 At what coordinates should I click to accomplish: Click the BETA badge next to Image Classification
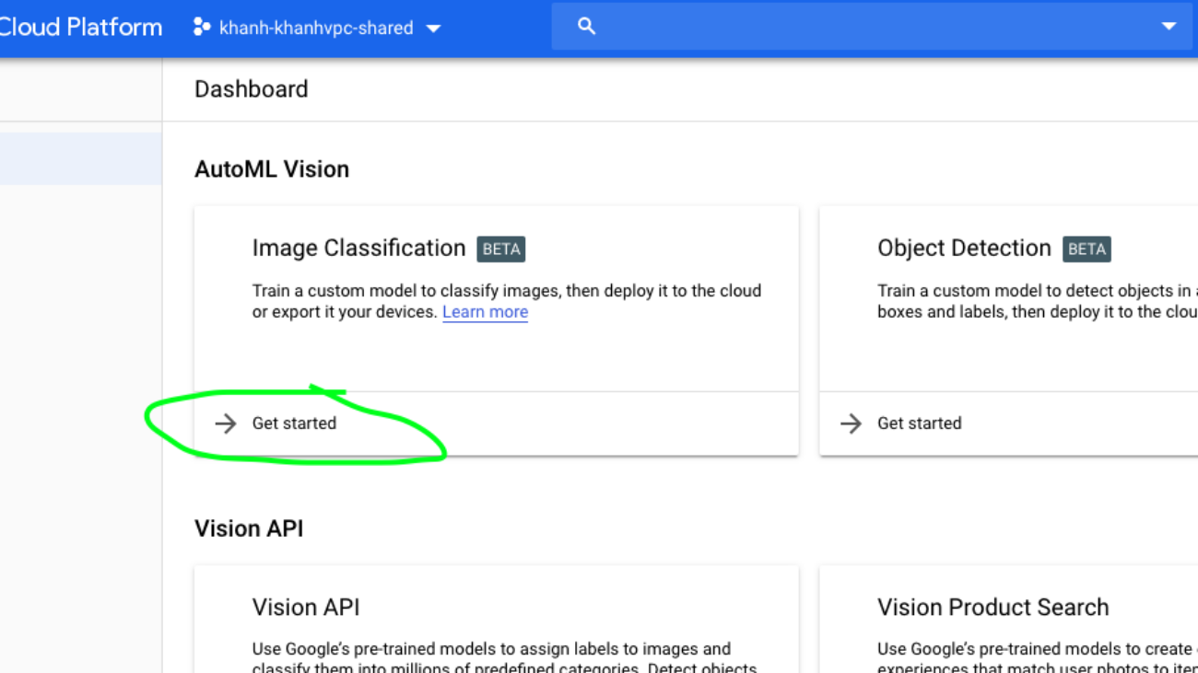click(x=501, y=249)
